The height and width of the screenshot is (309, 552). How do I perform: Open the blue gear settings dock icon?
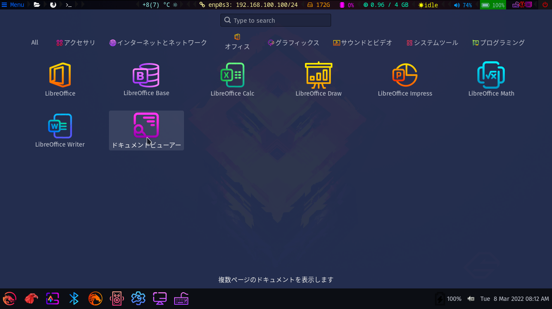point(138,298)
